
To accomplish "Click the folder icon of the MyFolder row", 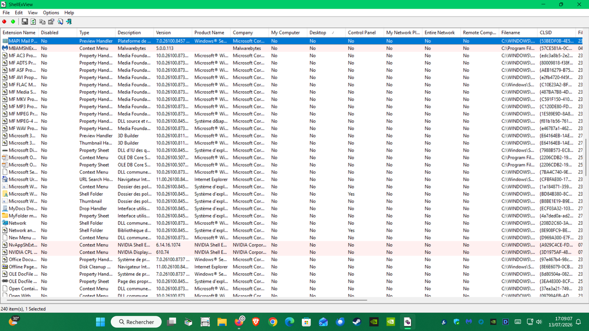I will (5, 216).
